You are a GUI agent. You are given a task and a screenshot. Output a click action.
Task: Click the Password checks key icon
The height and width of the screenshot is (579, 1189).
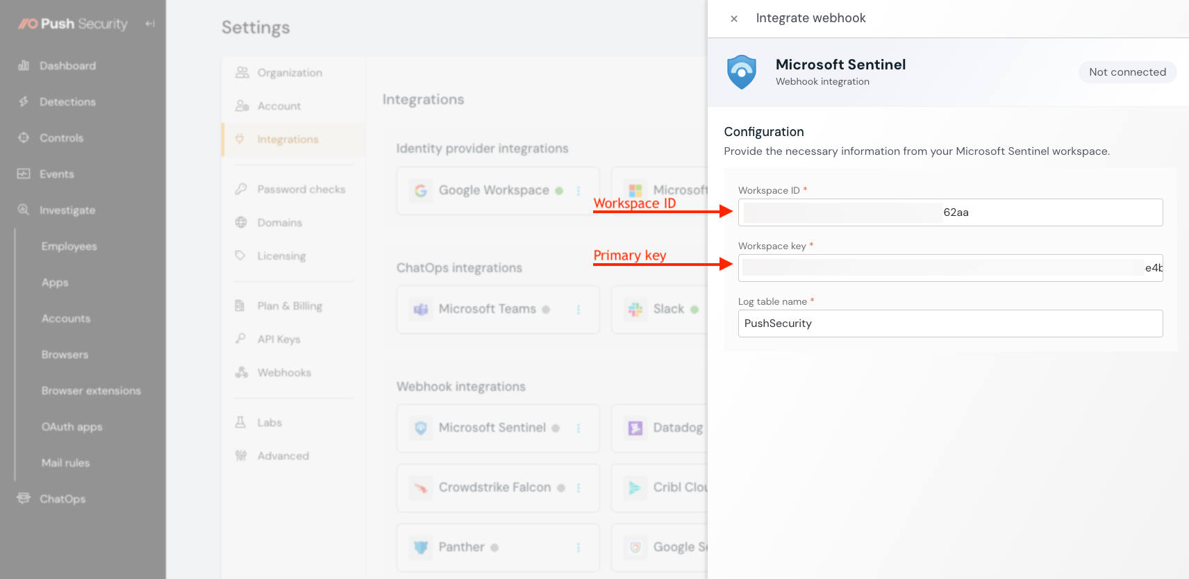[x=241, y=189]
